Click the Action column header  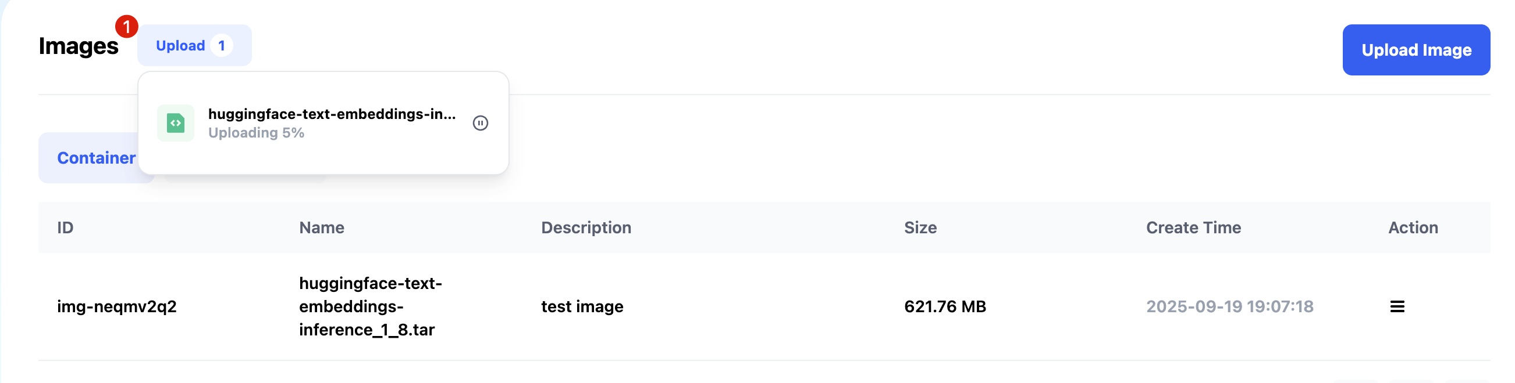[1413, 227]
